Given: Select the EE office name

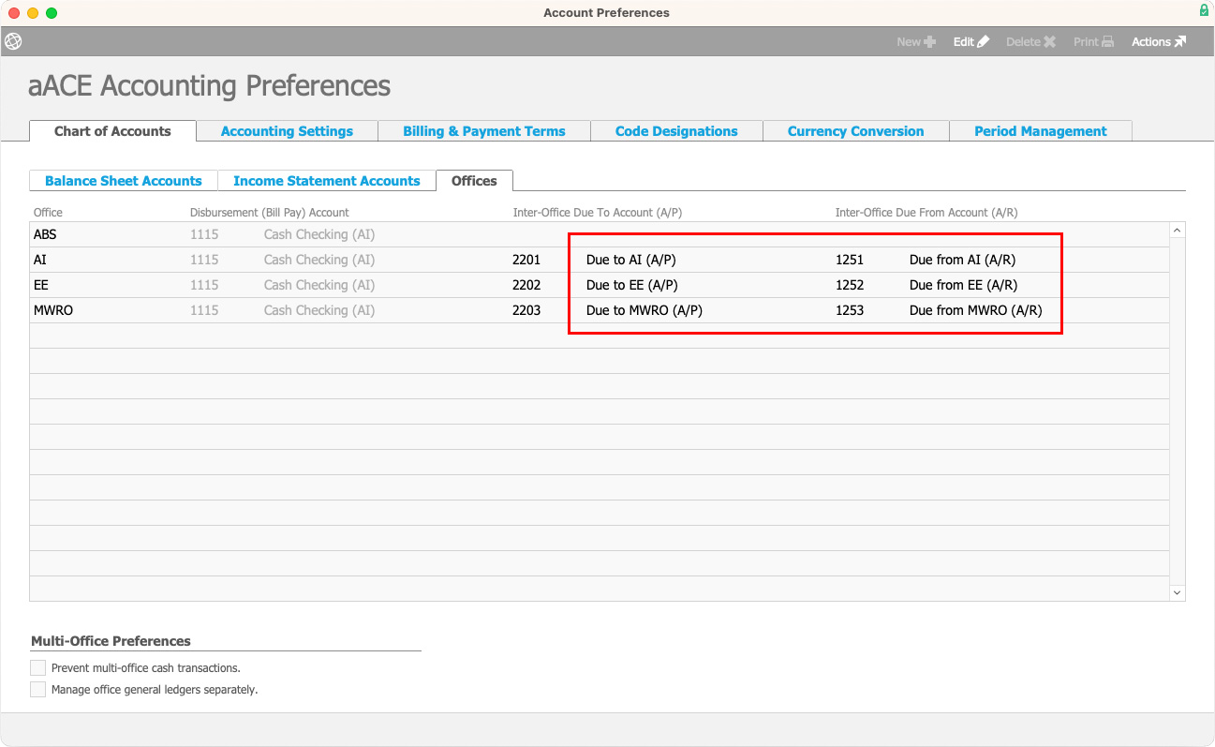Looking at the screenshot, I should 40,285.
